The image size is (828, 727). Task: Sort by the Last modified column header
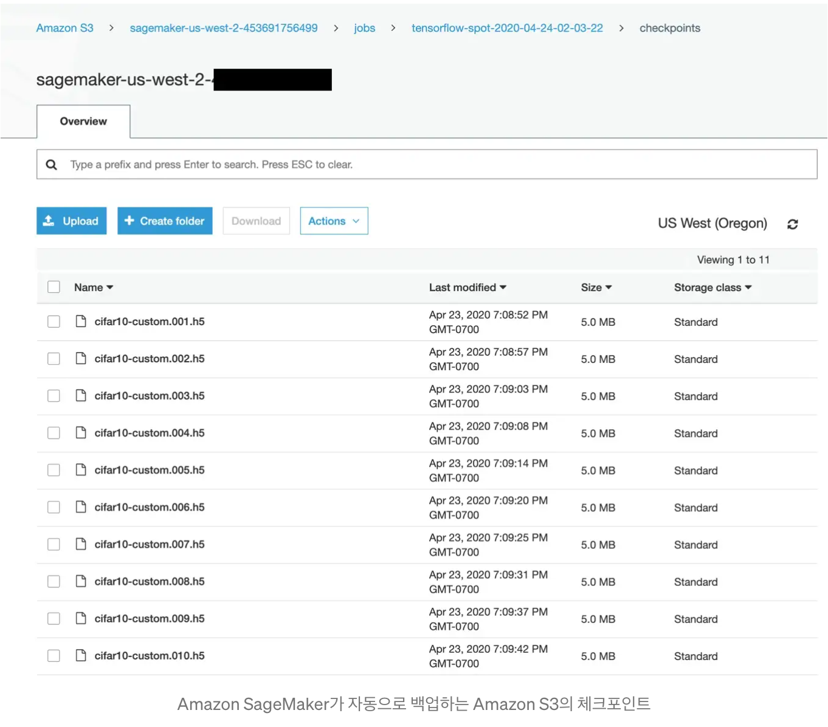(467, 288)
